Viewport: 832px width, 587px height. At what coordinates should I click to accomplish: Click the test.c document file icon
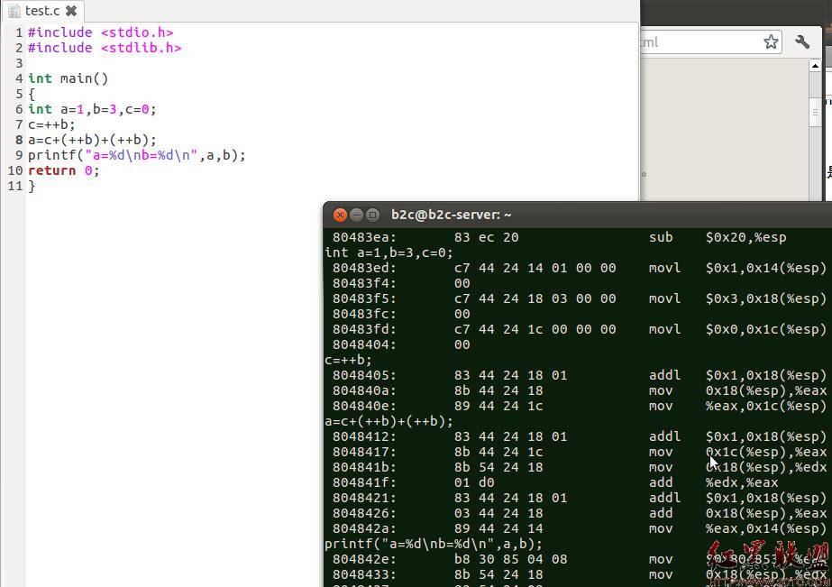[14, 11]
